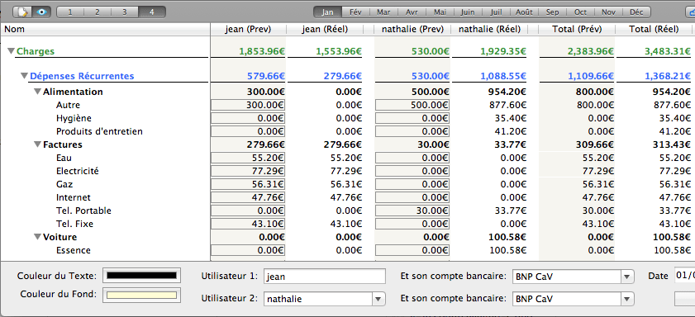695x317 pixels.
Task: Switch to the Juin month tab
Action: click(468, 12)
